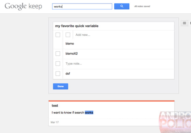Click the 'Mar 17' date on test note

[55, 122]
